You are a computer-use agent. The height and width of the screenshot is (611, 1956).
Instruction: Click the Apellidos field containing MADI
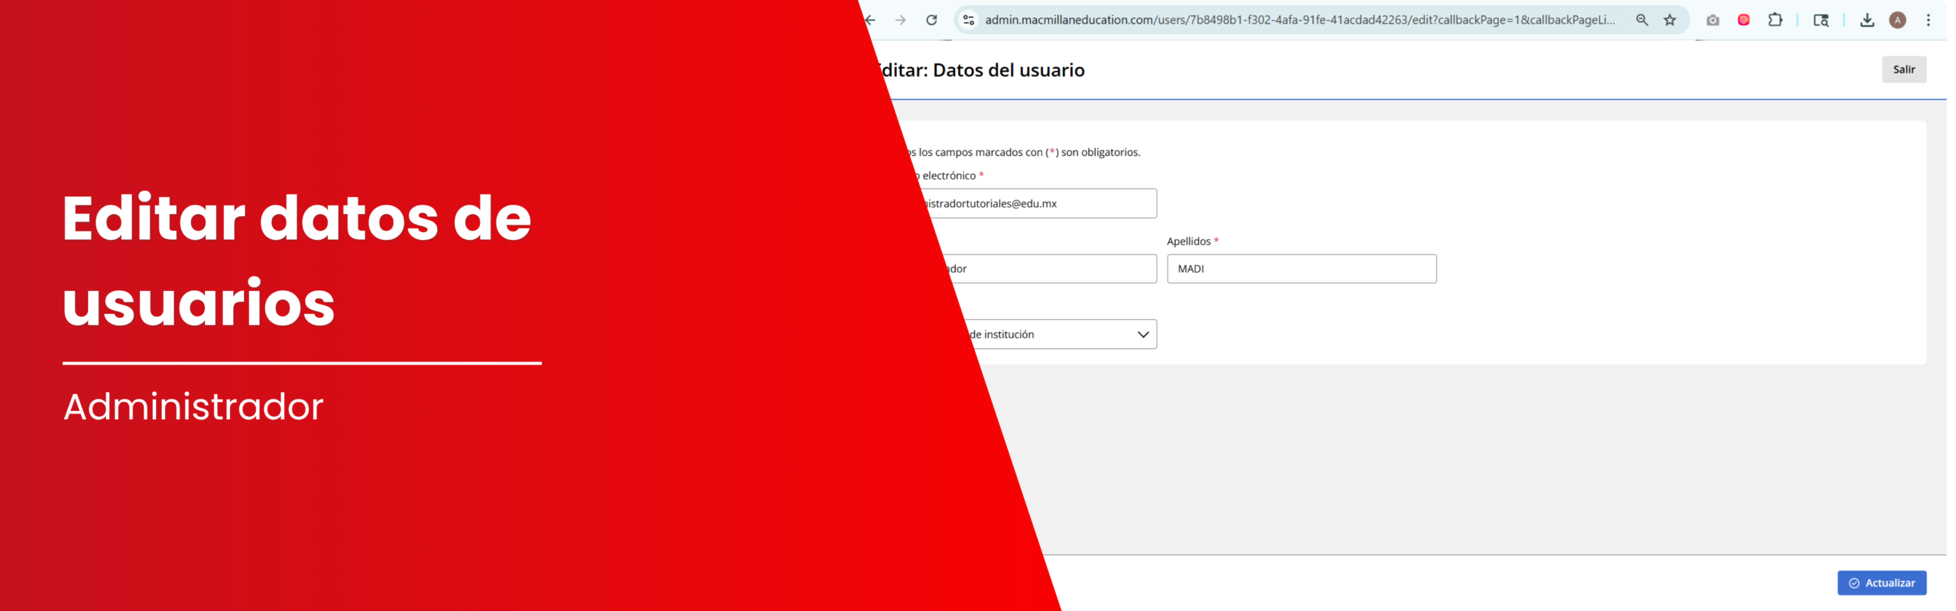pos(1302,269)
